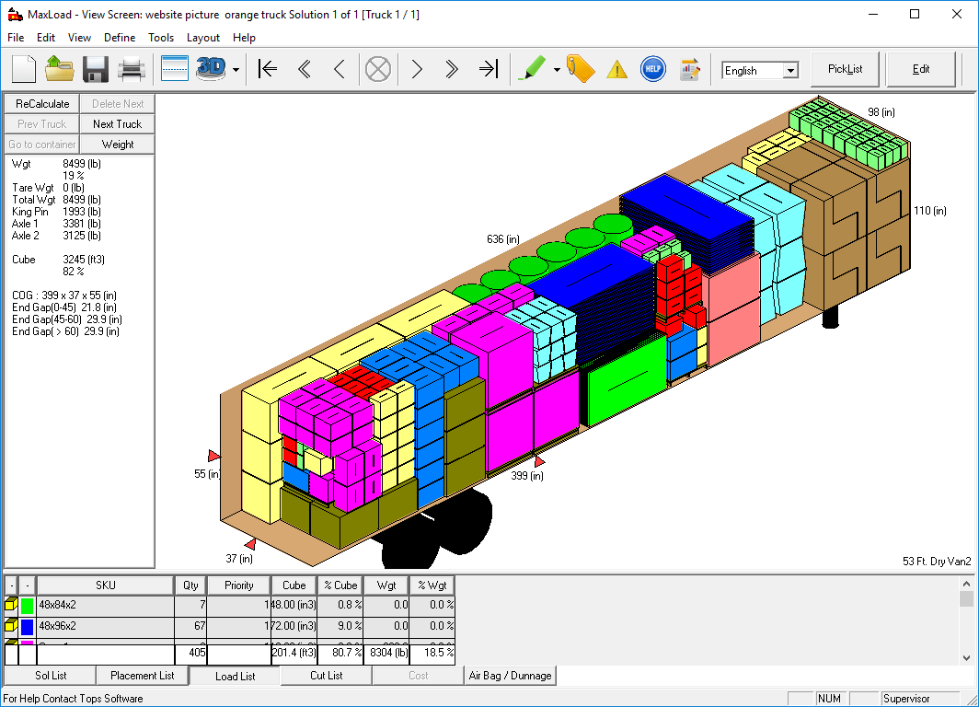
Task: Open a file with the folder icon
Action: point(60,69)
